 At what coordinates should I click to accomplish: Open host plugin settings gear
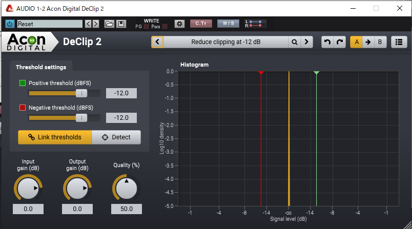179,24
